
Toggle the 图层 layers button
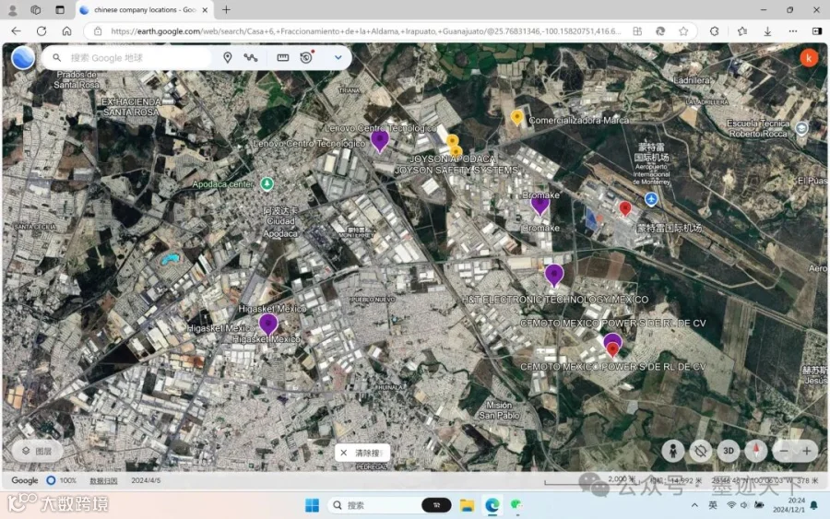coord(37,452)
